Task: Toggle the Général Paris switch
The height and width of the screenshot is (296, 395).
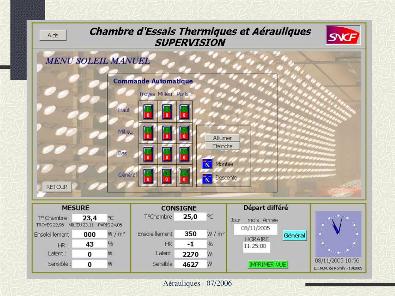Action: click(x=184, y=176)
